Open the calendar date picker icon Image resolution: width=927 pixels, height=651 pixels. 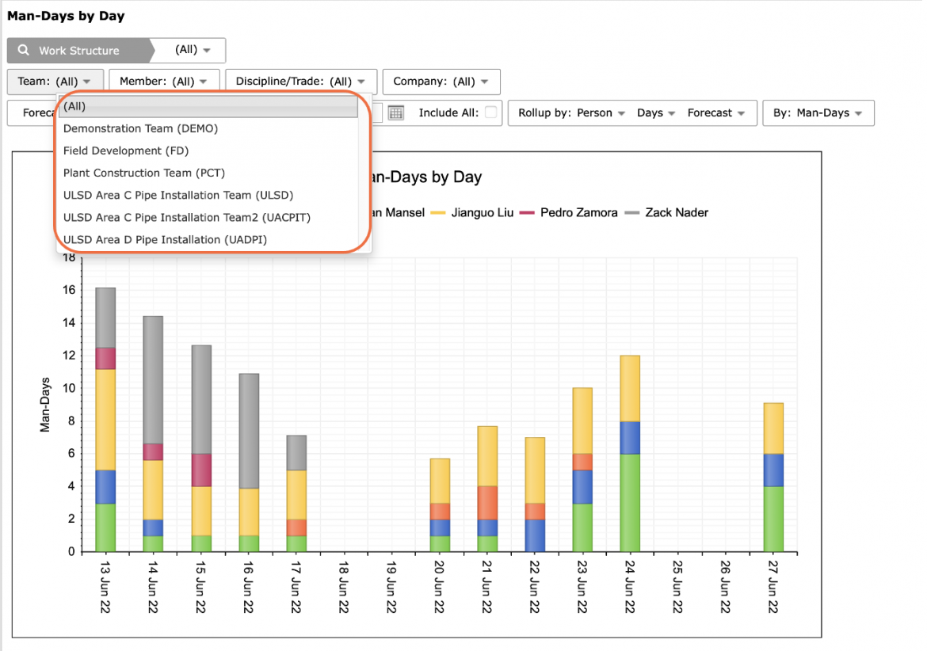tap(396, 112)
